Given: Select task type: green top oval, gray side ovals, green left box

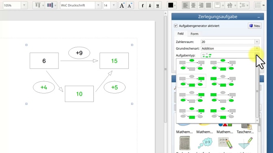Looking at the screenshot, I should pos(223,113).
